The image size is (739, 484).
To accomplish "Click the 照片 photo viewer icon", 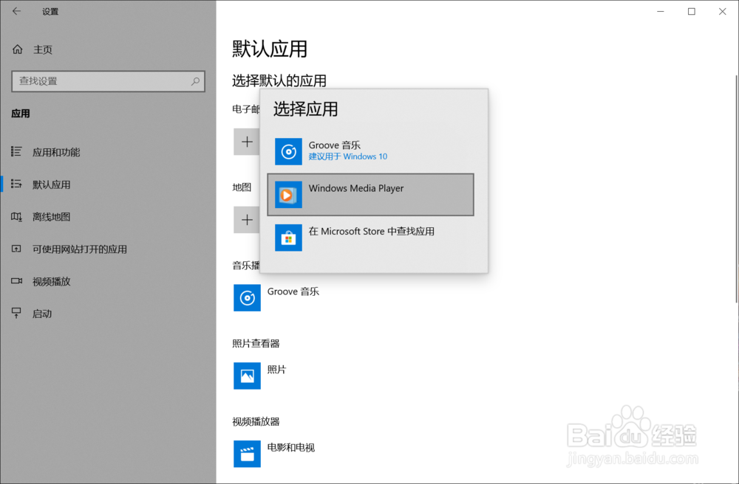I will tap(247, 376).
